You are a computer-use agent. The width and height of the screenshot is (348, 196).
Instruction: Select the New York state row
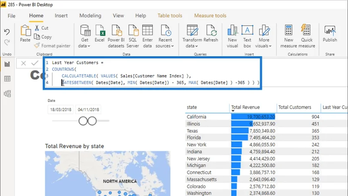[266, 145]
